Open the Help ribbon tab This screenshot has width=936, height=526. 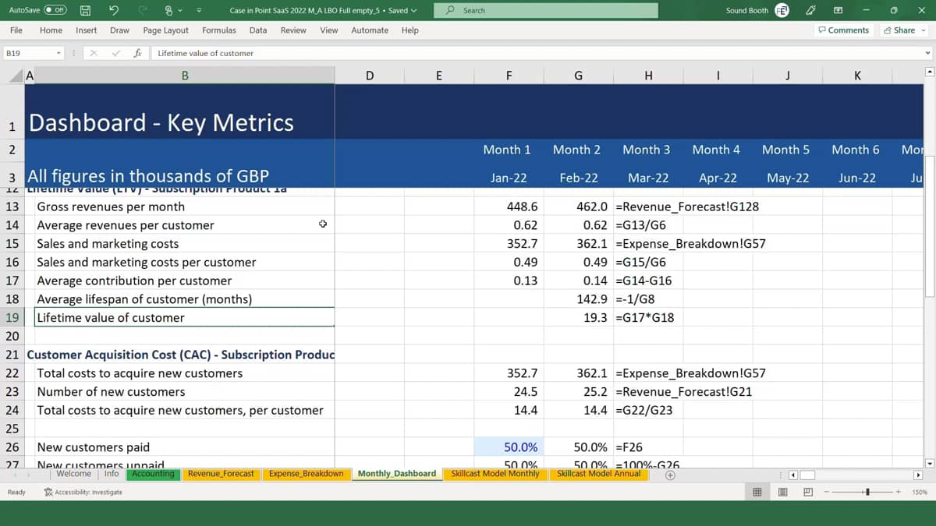tap(410, 30)
